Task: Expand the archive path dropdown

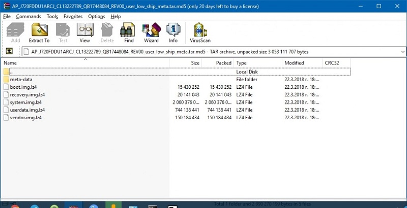Action: point(402,52)
